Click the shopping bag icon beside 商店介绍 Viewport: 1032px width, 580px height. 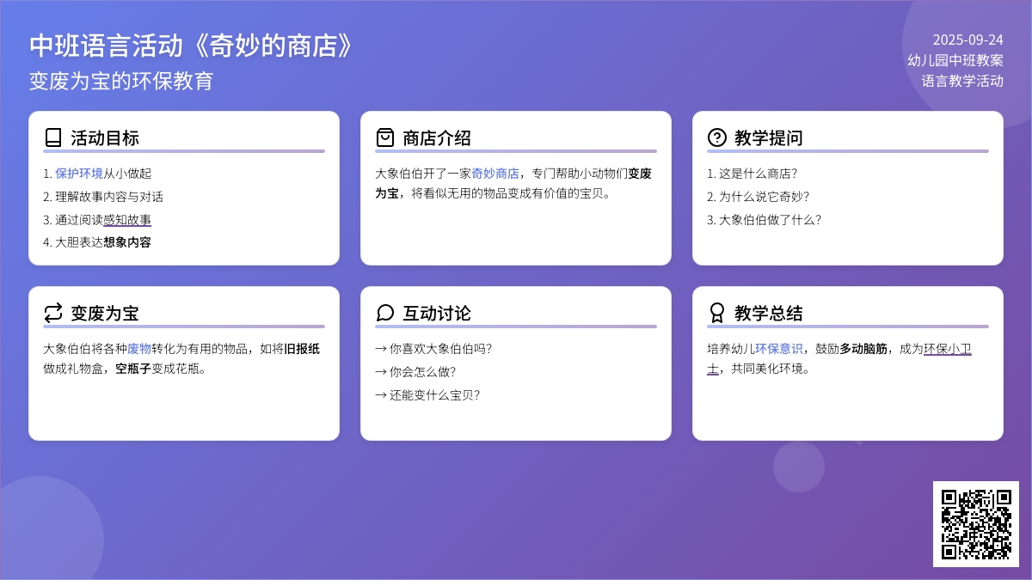385,137
